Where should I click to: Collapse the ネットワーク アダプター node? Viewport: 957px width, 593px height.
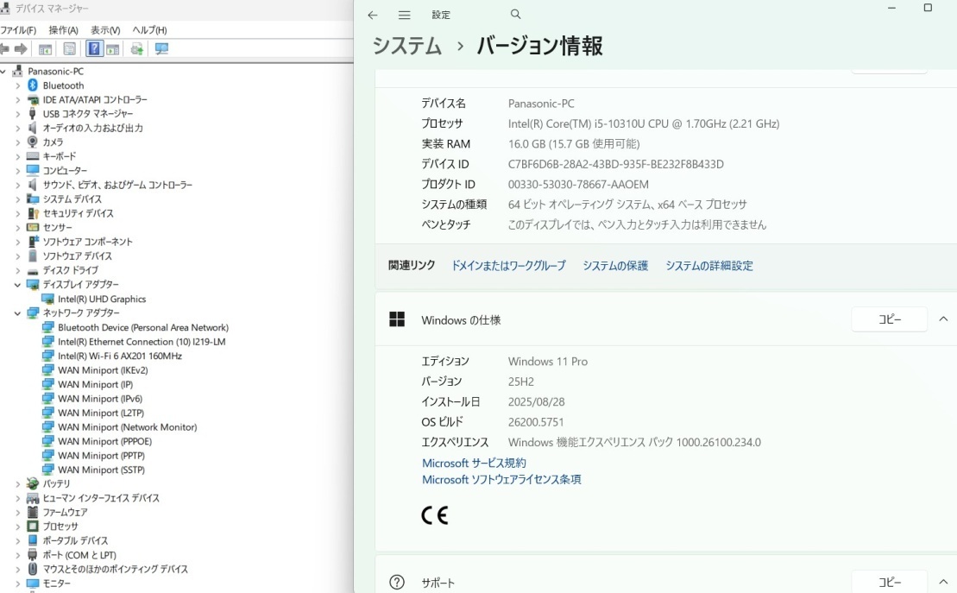17,313
